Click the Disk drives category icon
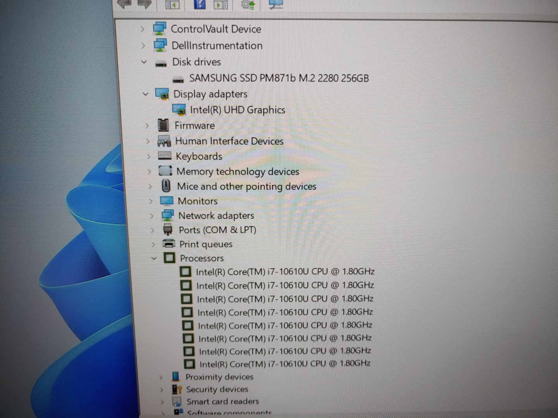 tap(161, 64)
